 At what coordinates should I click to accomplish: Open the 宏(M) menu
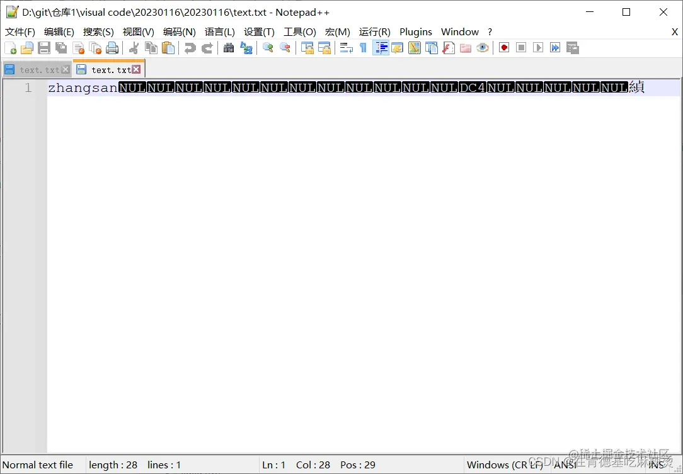point(337,31)
